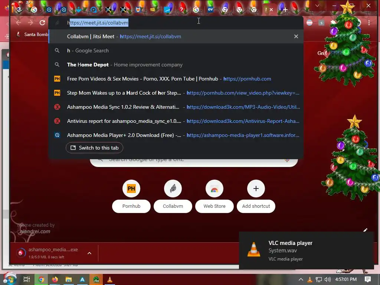Open the tab search dropdown chevron
The image size is (380, 285).
coord(317,6)
